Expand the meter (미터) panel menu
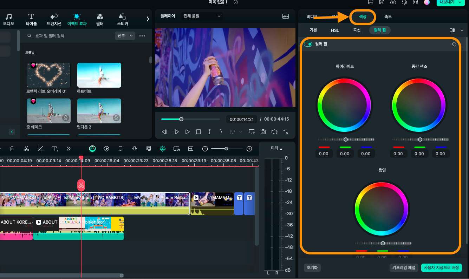 click(x=276, y=148)
